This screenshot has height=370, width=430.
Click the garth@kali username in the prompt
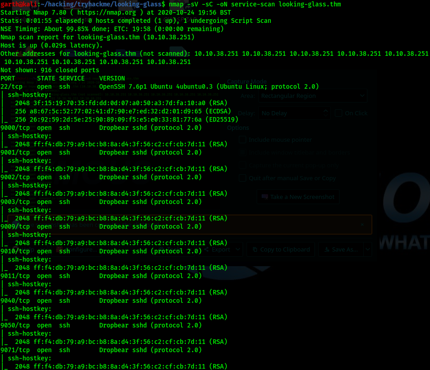tap(19, 4)
